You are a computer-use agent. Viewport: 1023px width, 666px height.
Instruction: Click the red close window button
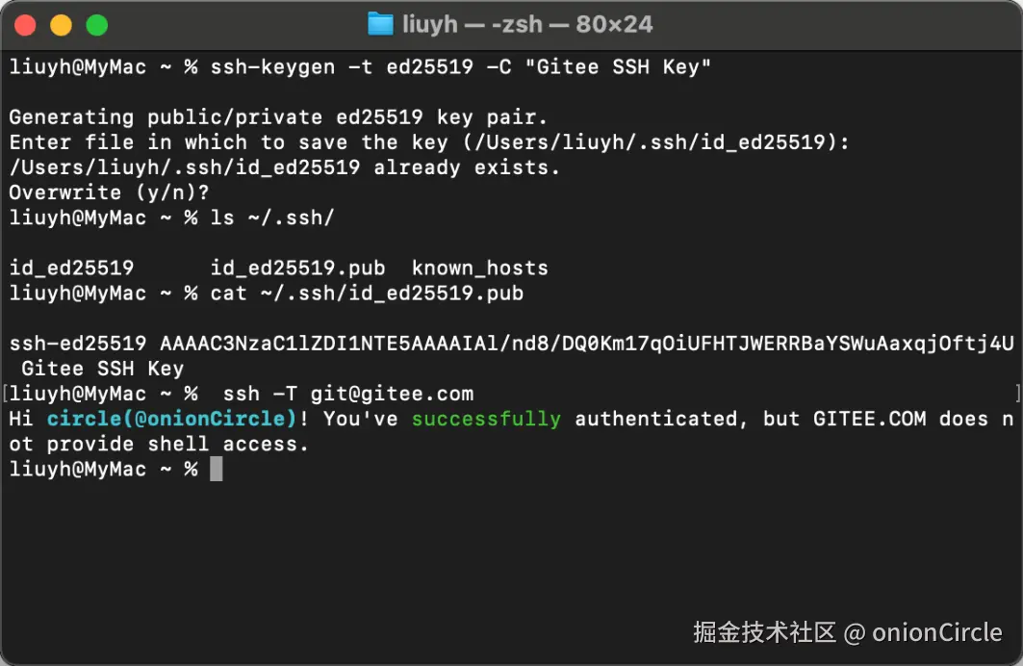(x=27, y=25)
